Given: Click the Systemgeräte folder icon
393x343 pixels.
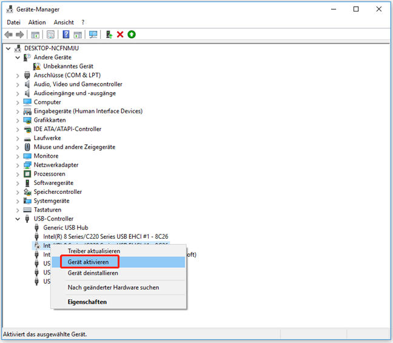Looking at the screenshot, I should pyautogui.click(x=27, y=201).
